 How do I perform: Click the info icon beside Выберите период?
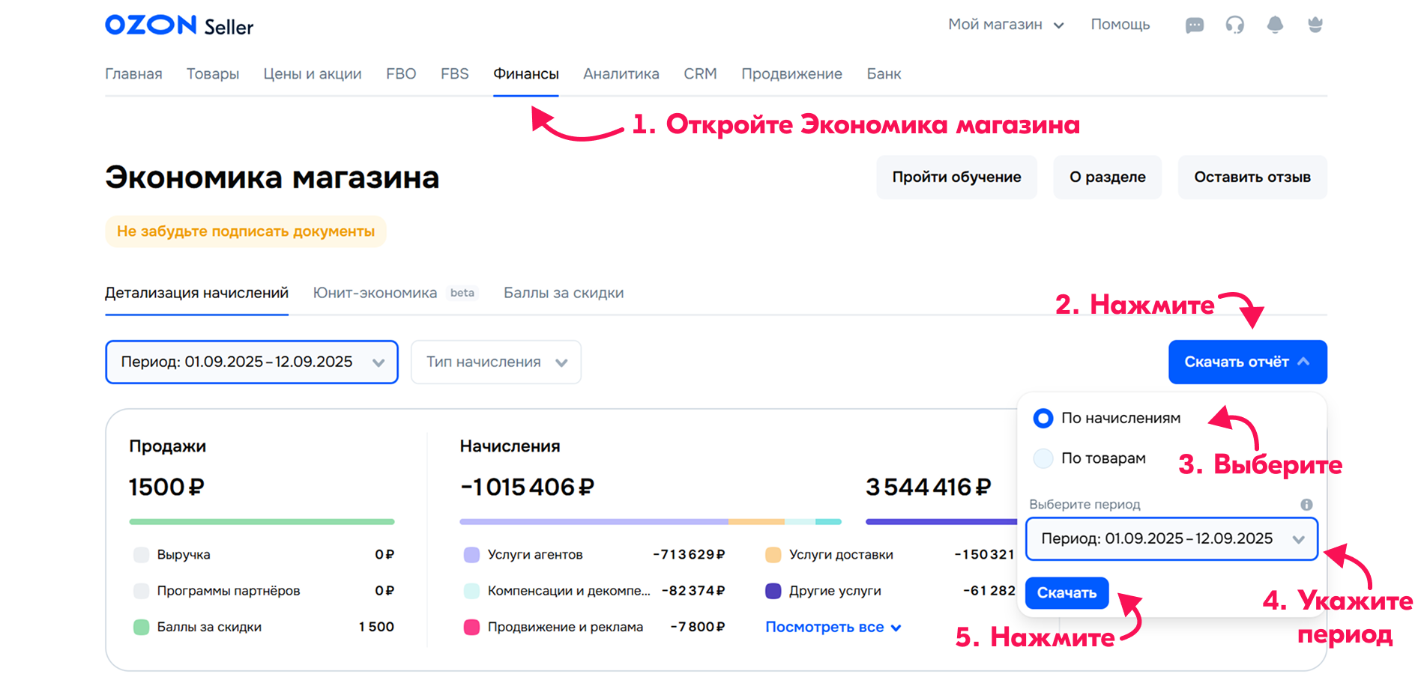click(x=1306, y=505)
